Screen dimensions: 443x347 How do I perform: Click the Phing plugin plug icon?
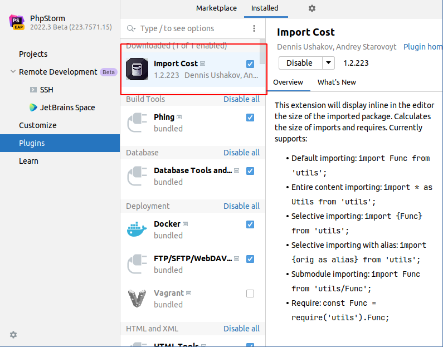[x=137, y=123]
